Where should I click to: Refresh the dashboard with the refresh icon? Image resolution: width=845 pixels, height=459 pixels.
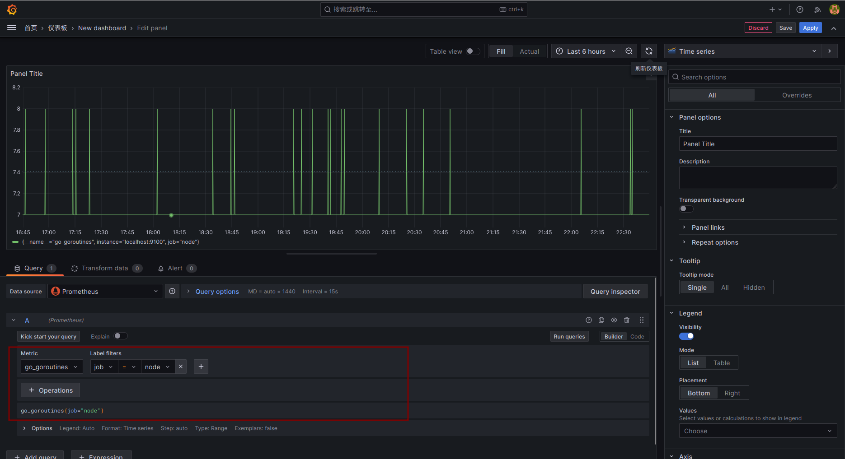point(648,51)
